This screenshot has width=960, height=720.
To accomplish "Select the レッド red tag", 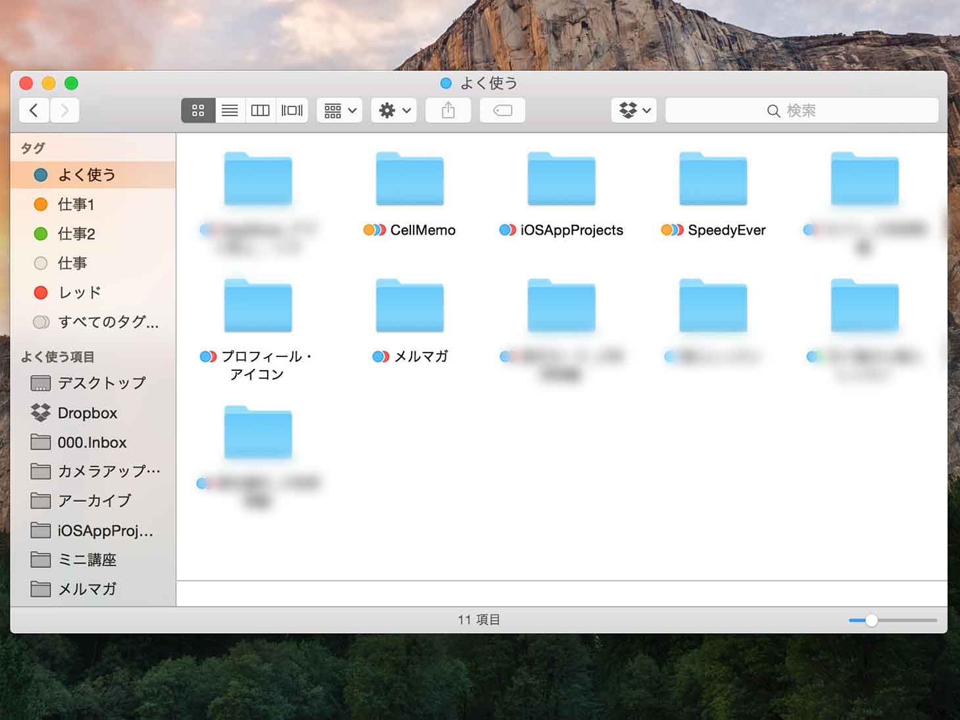I will pos(93,293).
